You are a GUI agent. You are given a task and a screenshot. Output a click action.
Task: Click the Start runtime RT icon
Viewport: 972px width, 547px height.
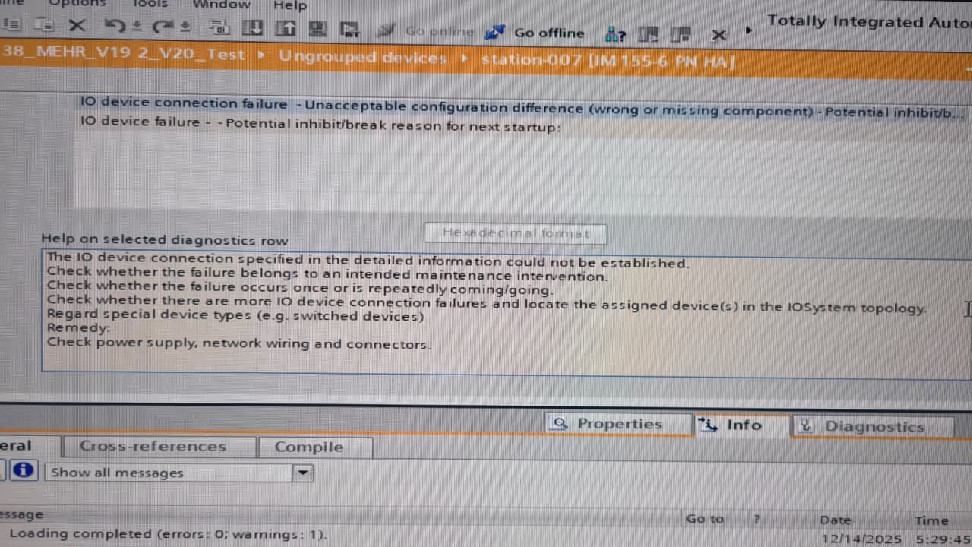point(350,30)
